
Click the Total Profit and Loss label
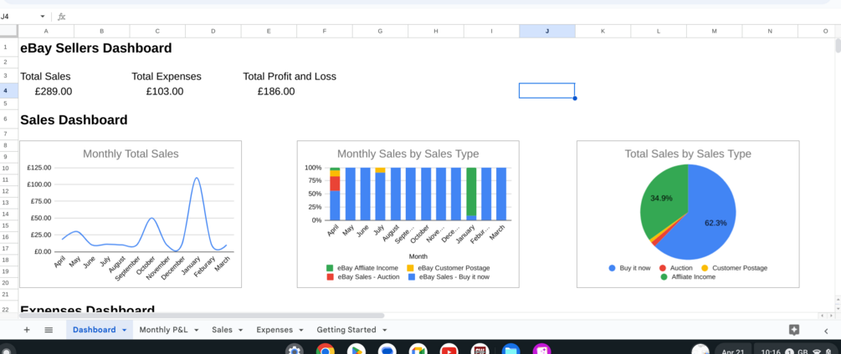pos(290,77)
